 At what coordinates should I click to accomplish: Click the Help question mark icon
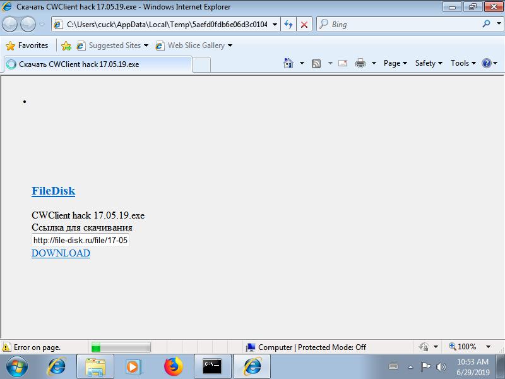(x=487, y=63)
